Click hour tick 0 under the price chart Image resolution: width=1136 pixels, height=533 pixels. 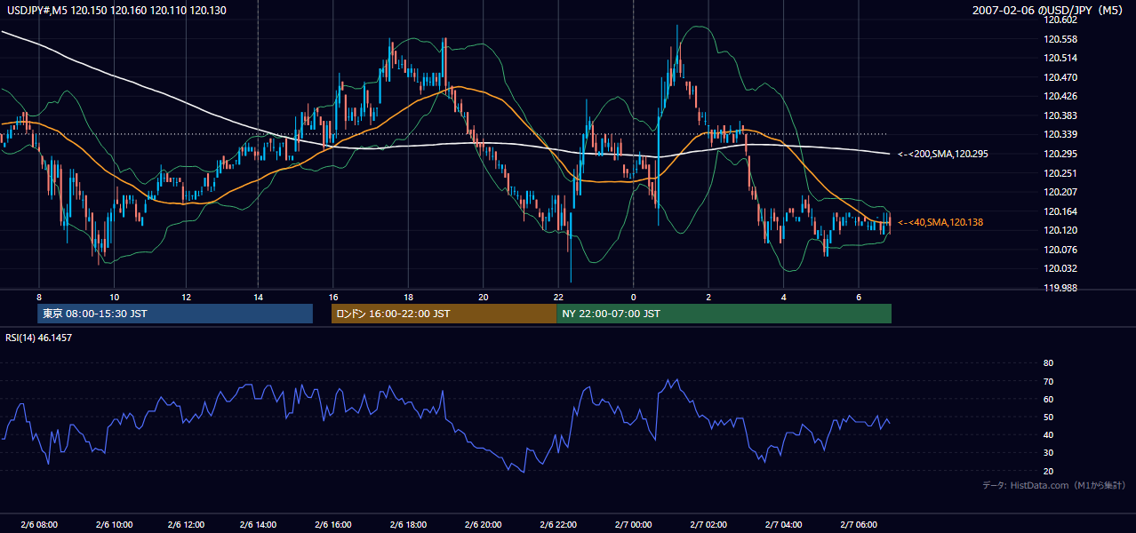(634, 297)
